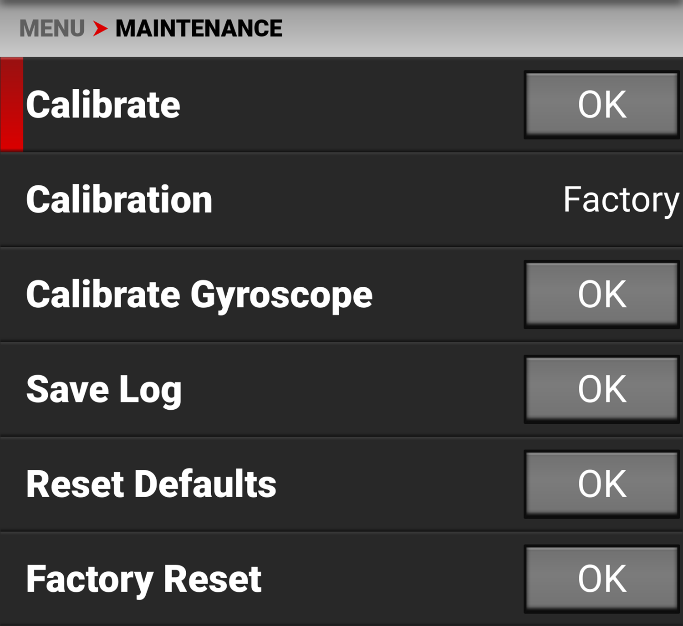Confirm Save Log with its OK button
683x626 pixels.
[602, 389]
